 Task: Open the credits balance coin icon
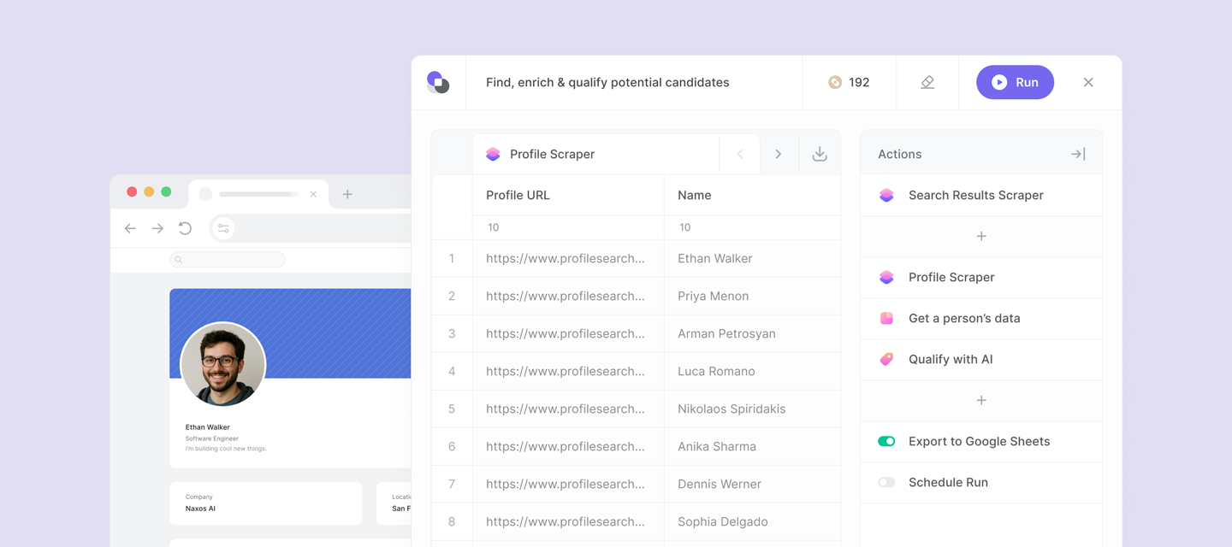click(x=834, y=81)
